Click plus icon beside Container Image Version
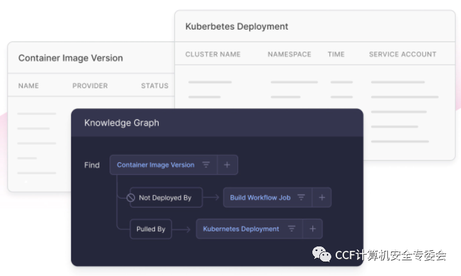Viewport: 461px width, 276px height. 227,165
